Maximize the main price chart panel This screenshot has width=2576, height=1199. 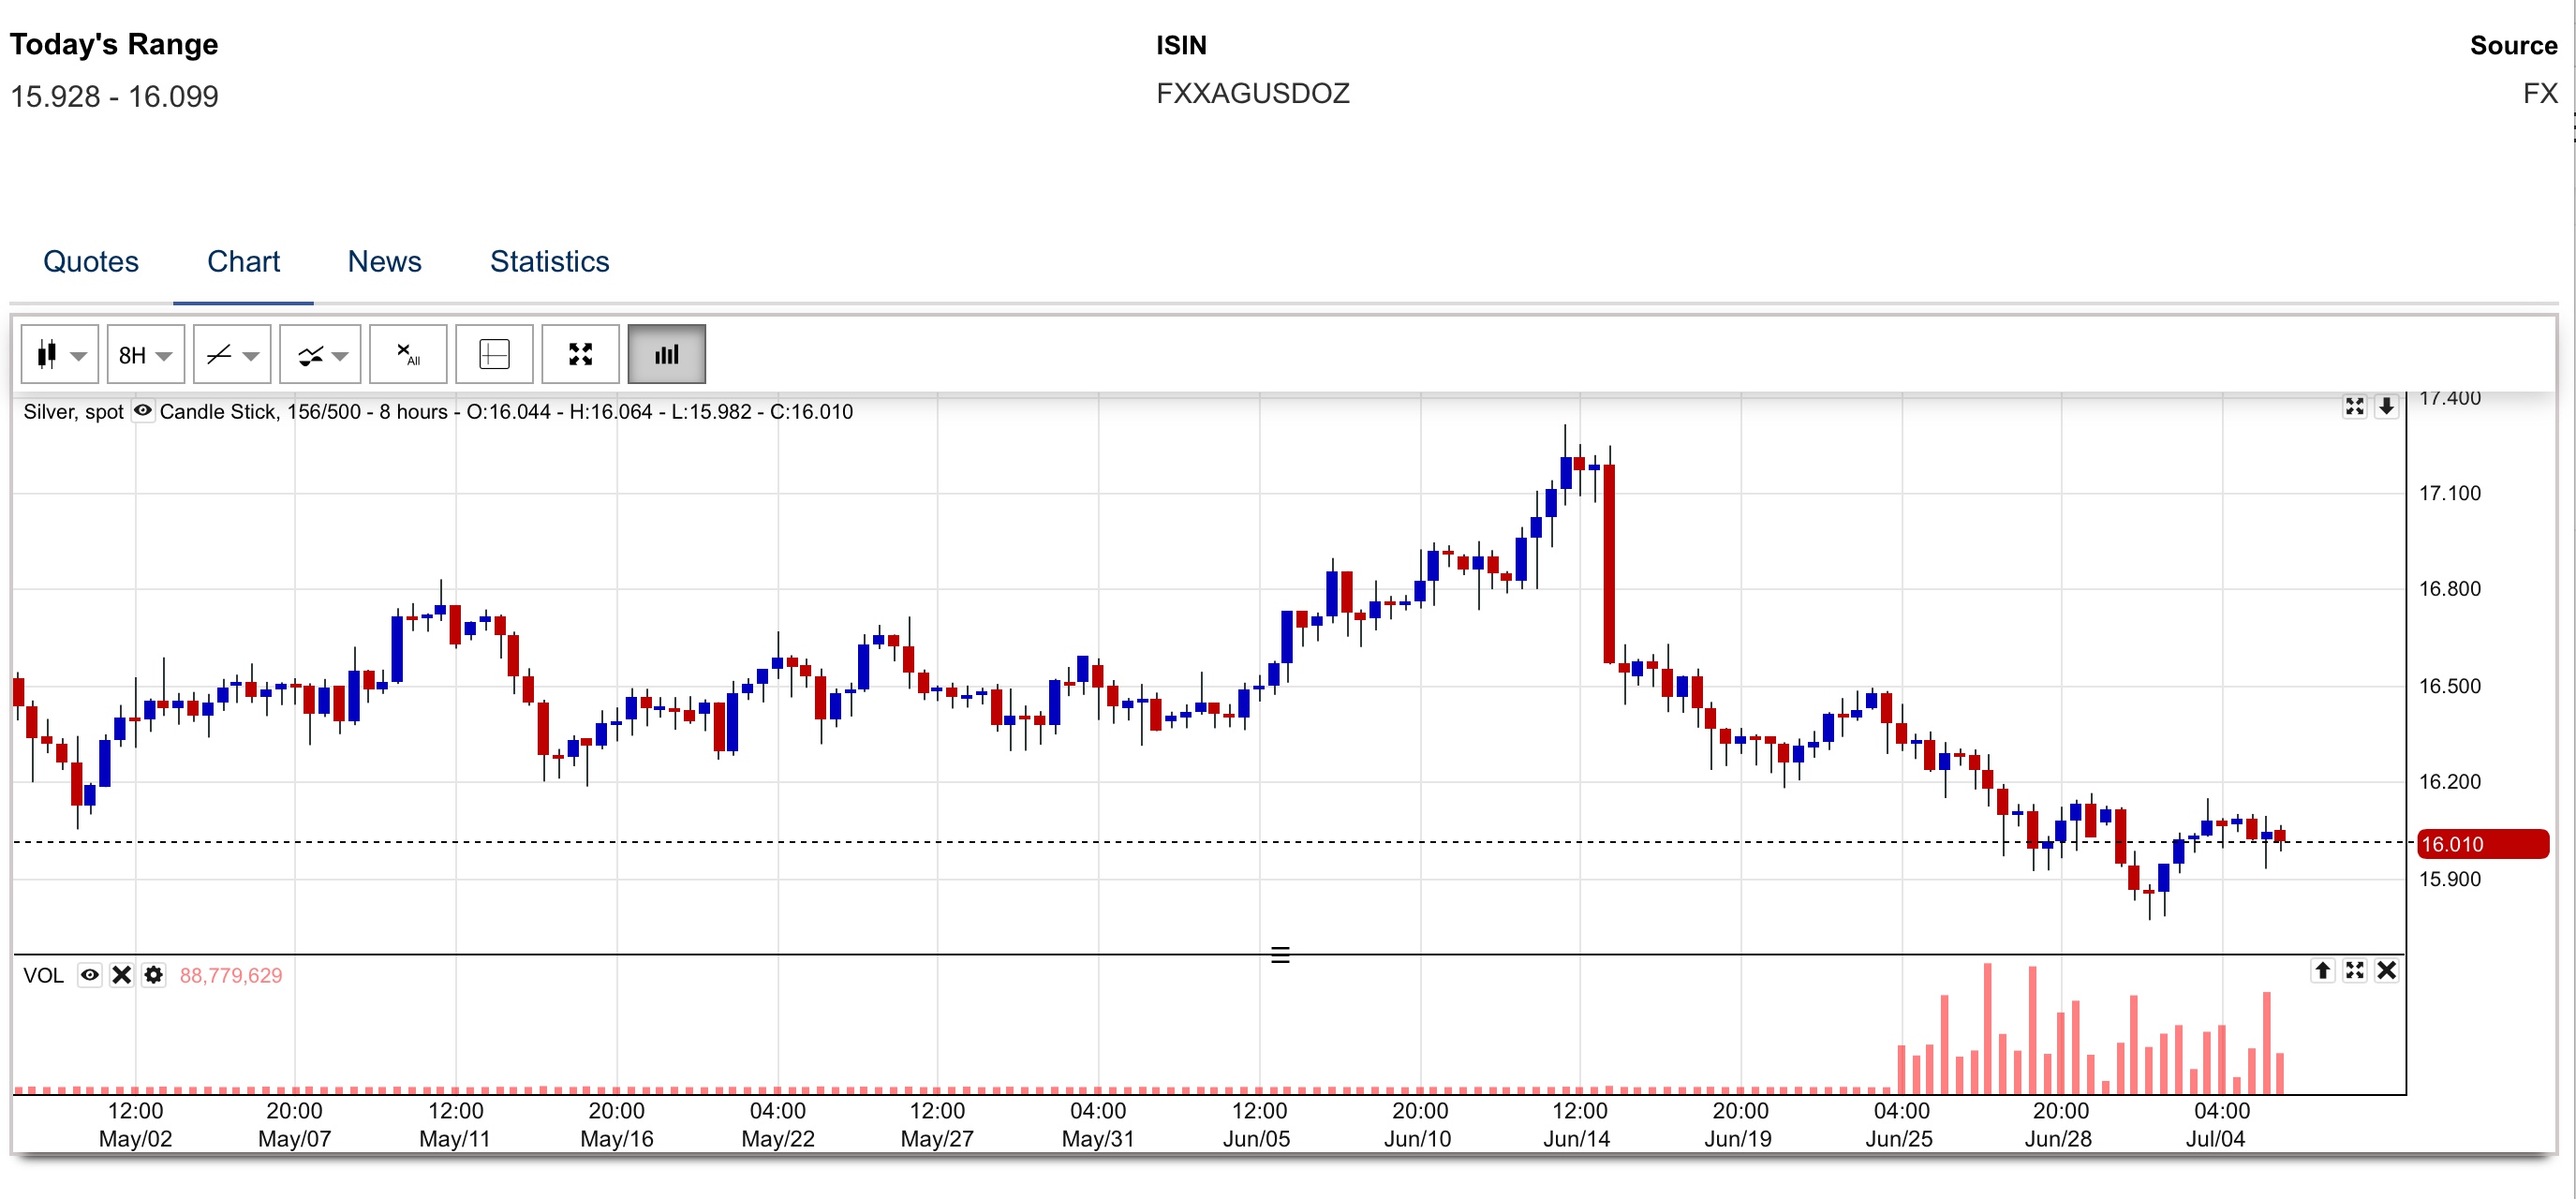pos(2354,406)
